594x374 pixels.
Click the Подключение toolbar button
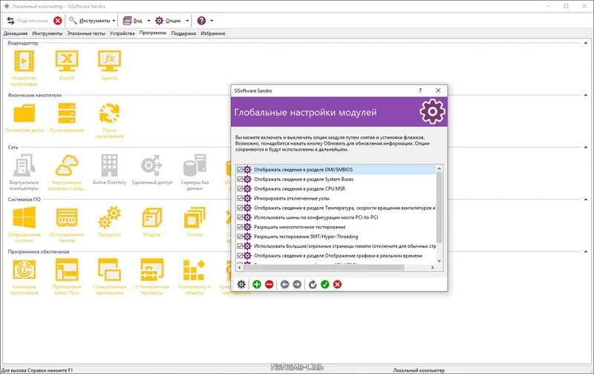click(x=27, y=21)
